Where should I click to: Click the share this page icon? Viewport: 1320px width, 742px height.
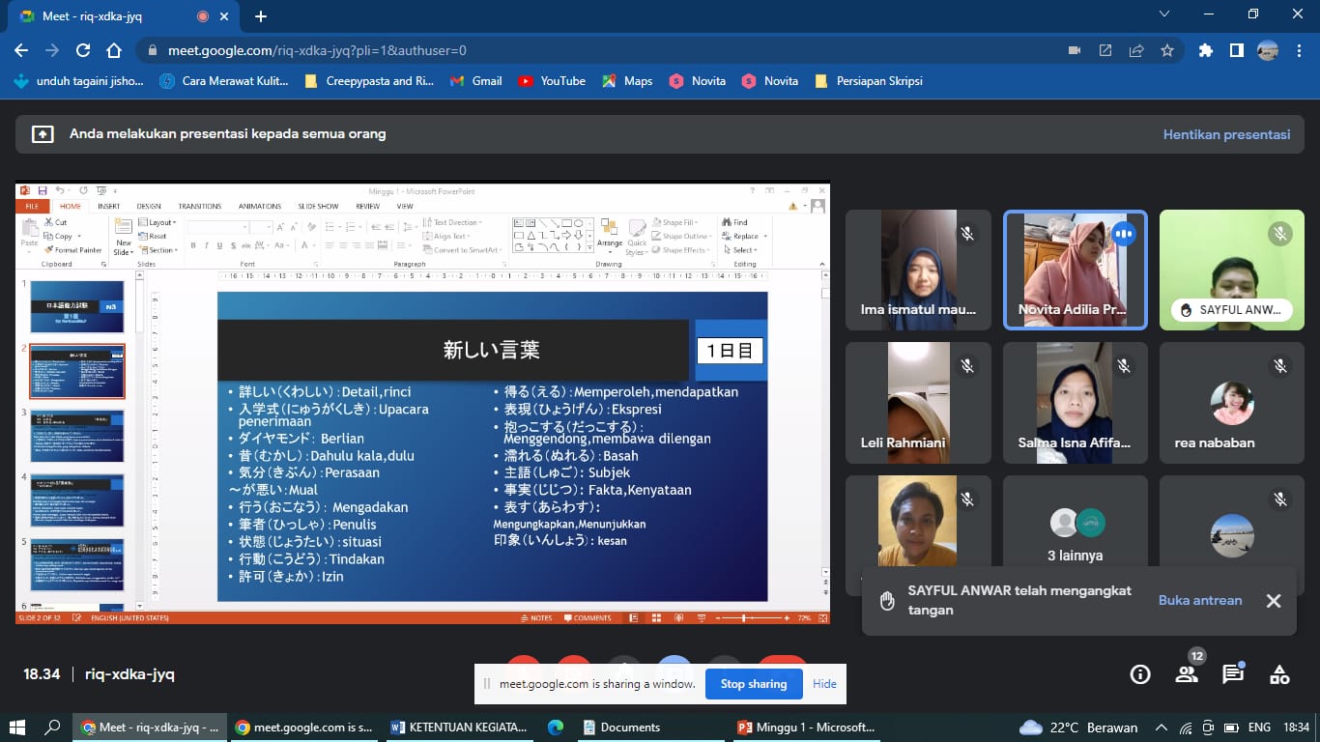click(x=1136, y=50)
